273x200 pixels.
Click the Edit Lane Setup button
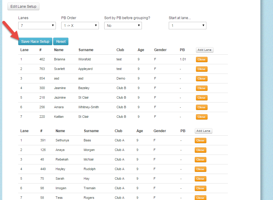(23, 6)
